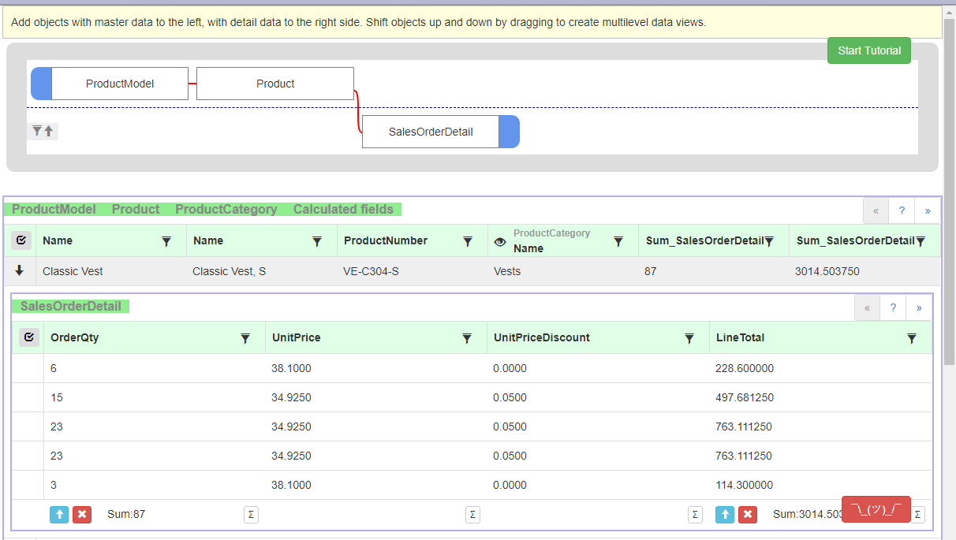Click the red shrug emoticon button
956x540 pixels.
[x=876, y=509]
